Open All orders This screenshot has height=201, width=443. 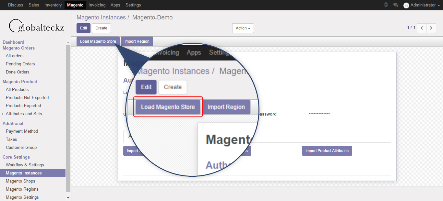15,56
